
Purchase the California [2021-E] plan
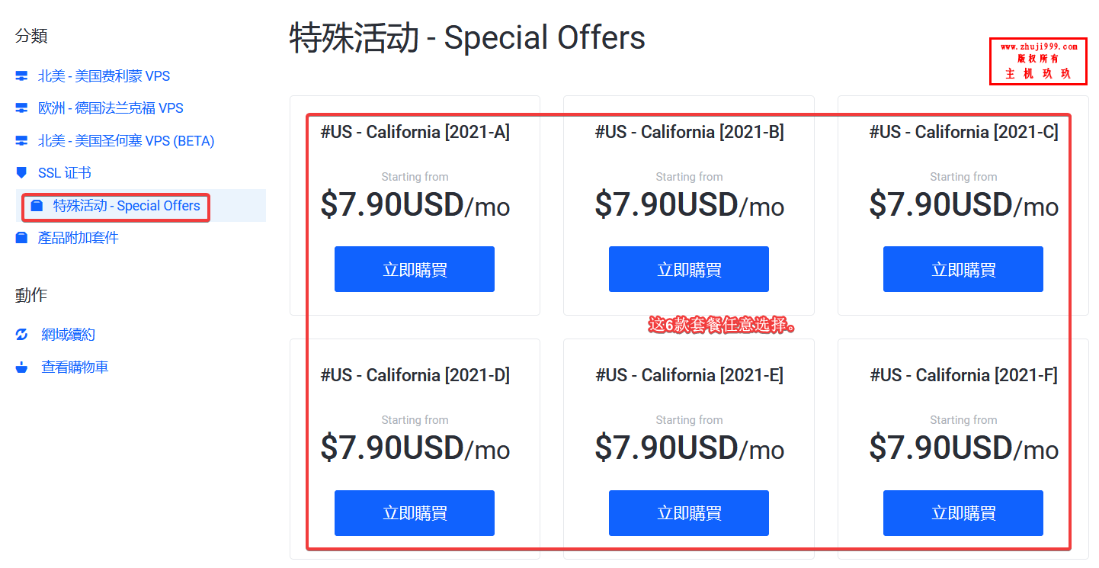pyautogui.click(x=689, y=513)
